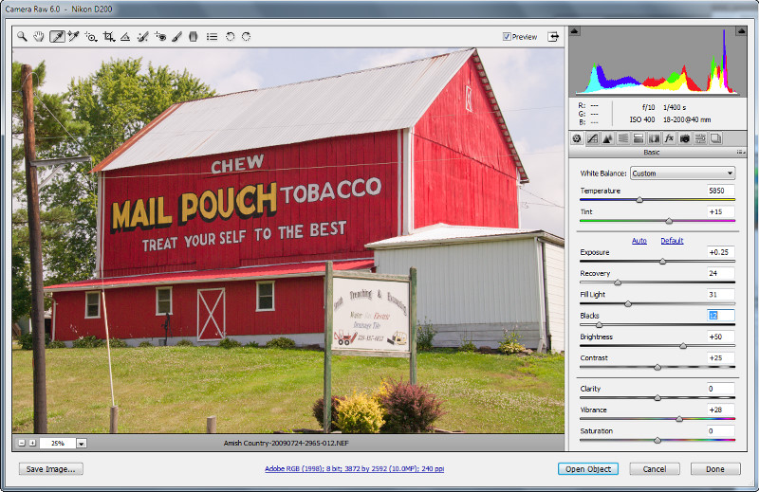Open the Presets tab
Screen dimensions: 759x492
tap(700, 138)
